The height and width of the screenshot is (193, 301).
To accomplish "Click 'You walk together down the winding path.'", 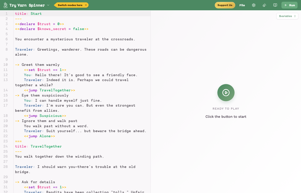I will [x=59, y=156].
